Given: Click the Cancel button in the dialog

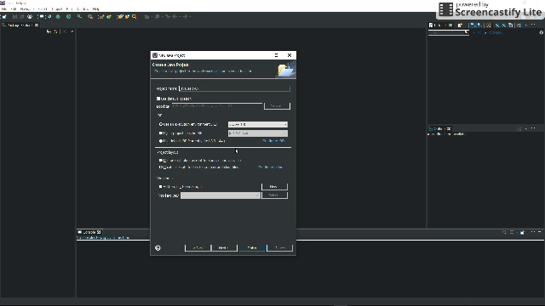Looking at the screenshot, I should point(280,247).
